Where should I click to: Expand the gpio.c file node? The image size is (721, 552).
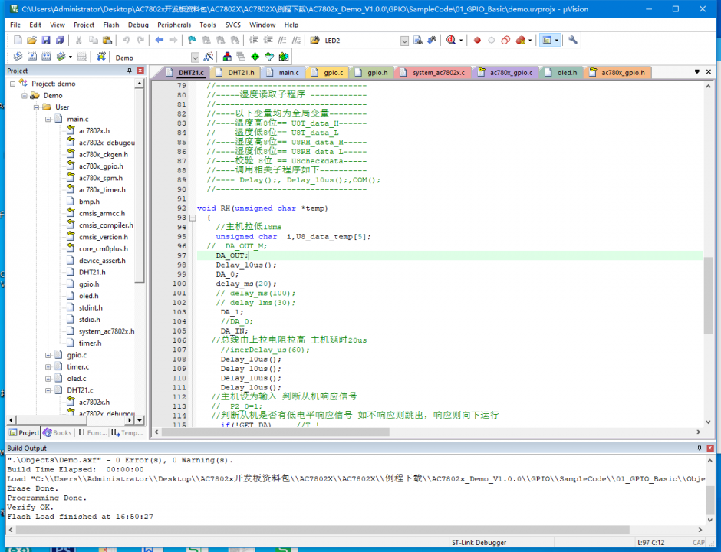(x=48, y=355)
